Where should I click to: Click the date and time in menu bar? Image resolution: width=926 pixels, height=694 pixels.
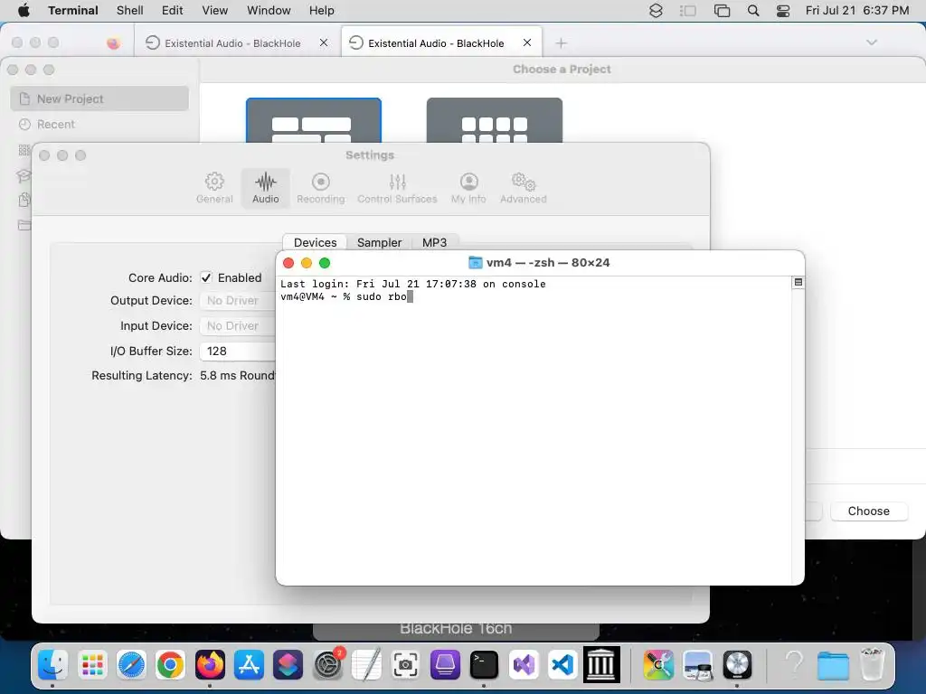[x=857, y=11]
